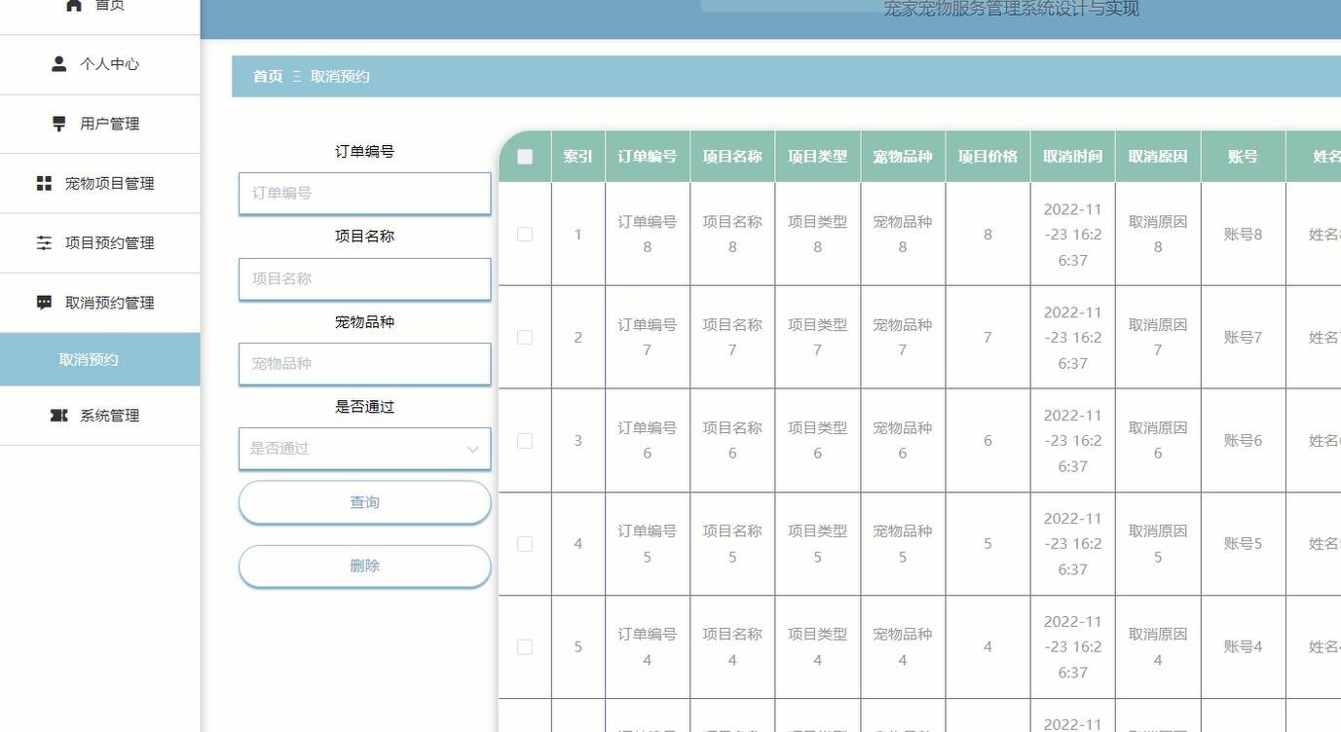Viewport: 1341px width, 732px height.
Task: Toggle the select-all checkbox in table header
Action: click(x=524, y=155)
